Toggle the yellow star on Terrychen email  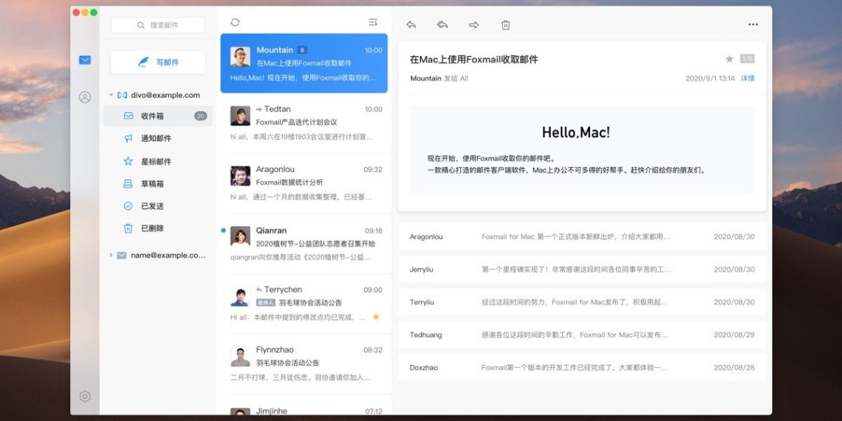point(375,317)
